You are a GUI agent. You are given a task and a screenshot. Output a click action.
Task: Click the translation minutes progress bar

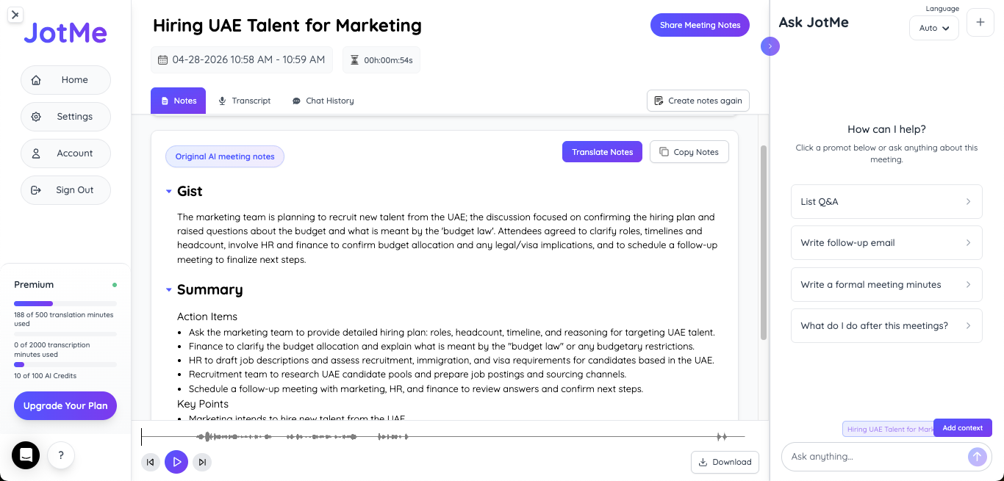click(x=65, y=303)
